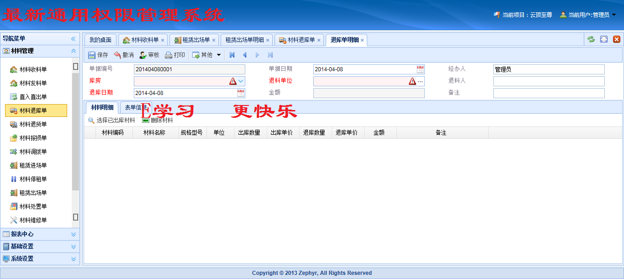Switch to the 表单信息 tab
This screenshot has width=624, height=279.
tap(136, 108)
